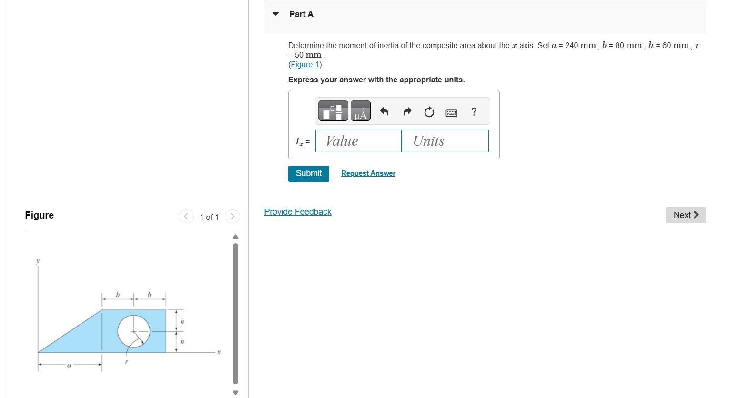This screenshot has width=729, height=398.
Task: Open the Request Answer link
Action: 368,173
